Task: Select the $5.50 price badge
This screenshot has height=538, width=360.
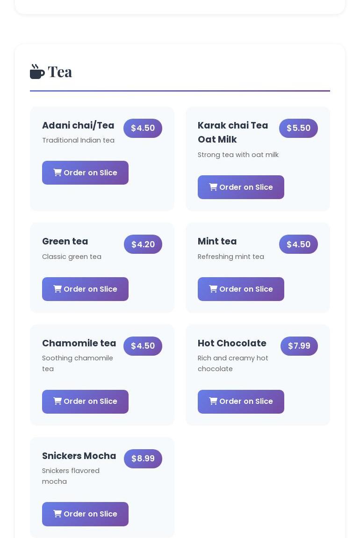Action: click(x=298, y=128)
